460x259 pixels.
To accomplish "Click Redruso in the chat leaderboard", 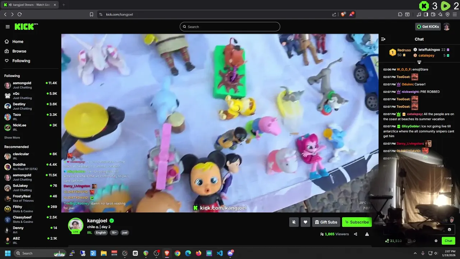I will tap(404, 50).
